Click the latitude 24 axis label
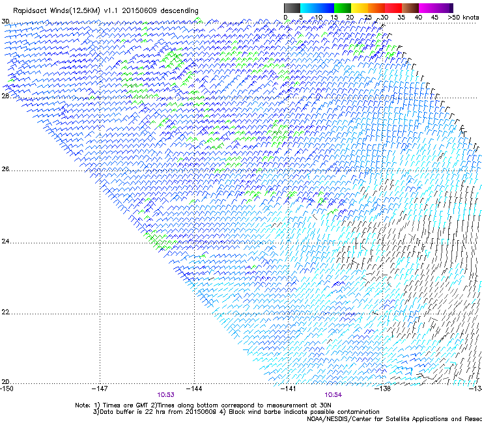482x423 pixels. point(5,241)
